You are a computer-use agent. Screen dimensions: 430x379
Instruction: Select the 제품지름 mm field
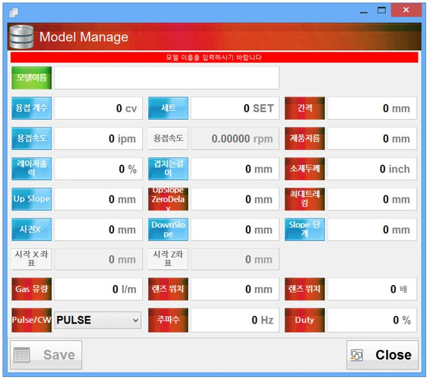[372, 138]
